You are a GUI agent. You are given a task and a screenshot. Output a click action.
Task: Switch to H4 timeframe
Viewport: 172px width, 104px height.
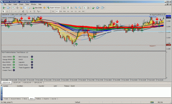(x=72, y=11)
